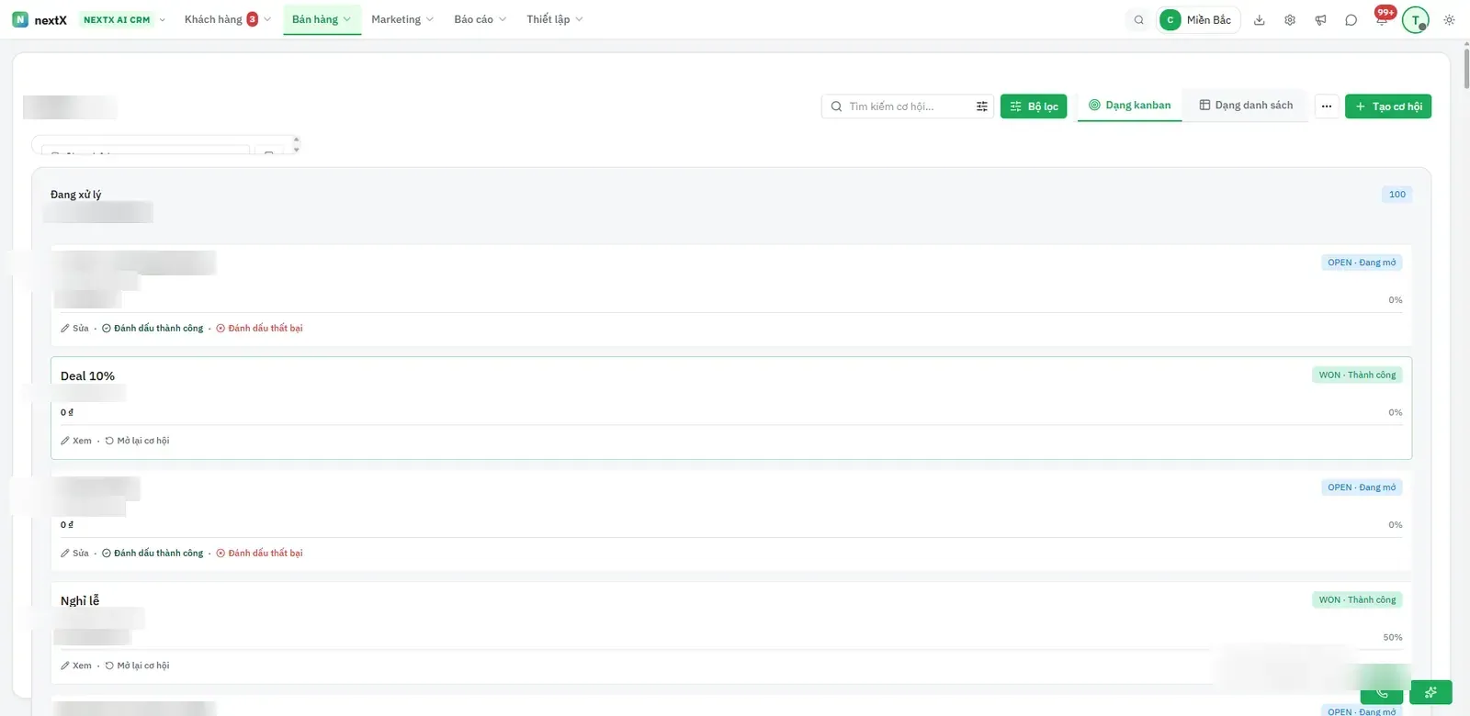The height and width of the screenshot is (716, 1470).
Task: Show notifications with the 99+ bell
Action: pyautogui.click(x=1383, y=17)
